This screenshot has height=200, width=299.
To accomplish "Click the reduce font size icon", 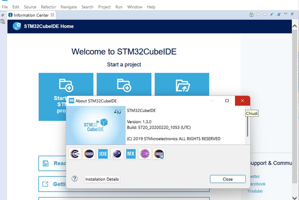I will pos(272,14).
